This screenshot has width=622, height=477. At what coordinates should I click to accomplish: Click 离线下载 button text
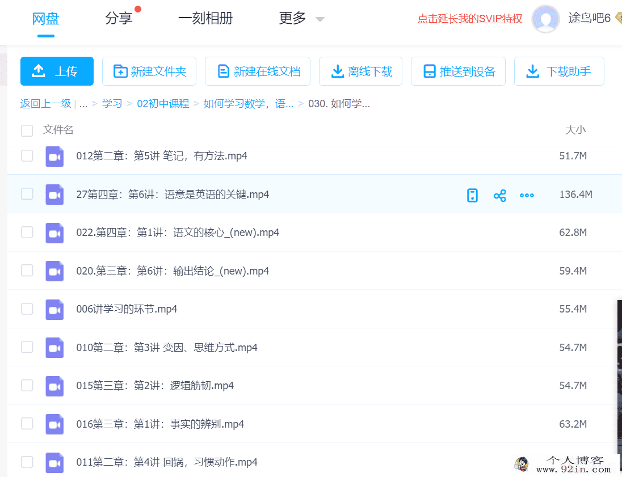pyautogui.click(x=370, y=71)
